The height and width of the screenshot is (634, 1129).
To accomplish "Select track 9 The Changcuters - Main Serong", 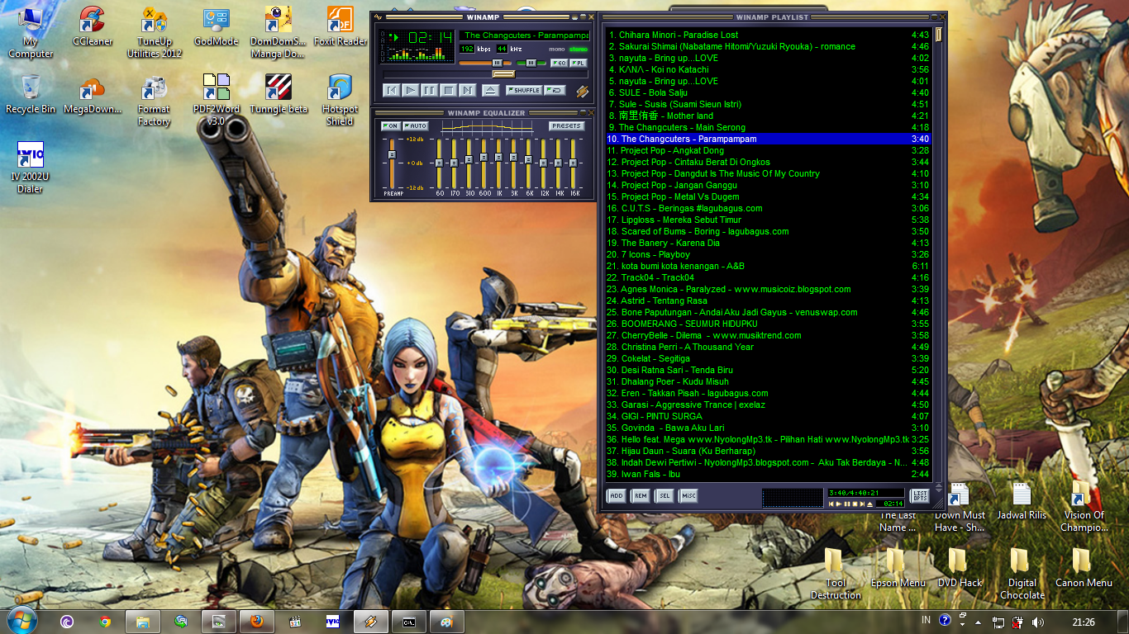I will (x=768, y=127).
